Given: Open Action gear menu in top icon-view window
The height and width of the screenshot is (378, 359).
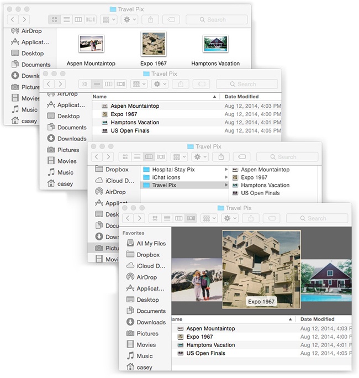Looking at the screenshot, I should (130, 19).
